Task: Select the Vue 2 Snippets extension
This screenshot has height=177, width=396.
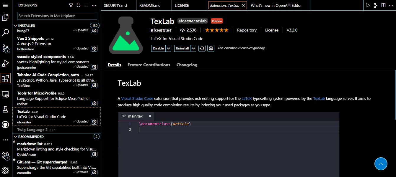Action: pyautogui.click(x=56, y=44)
